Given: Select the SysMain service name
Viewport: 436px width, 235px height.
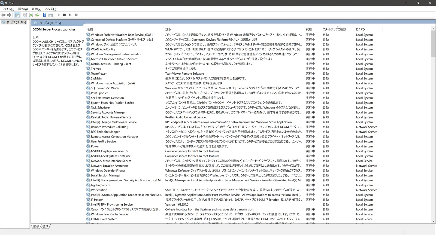Looking at the screenshot, I should coord(96,78).
